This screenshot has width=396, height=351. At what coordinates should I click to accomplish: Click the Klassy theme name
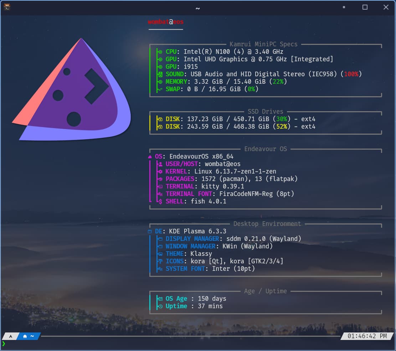201,254
